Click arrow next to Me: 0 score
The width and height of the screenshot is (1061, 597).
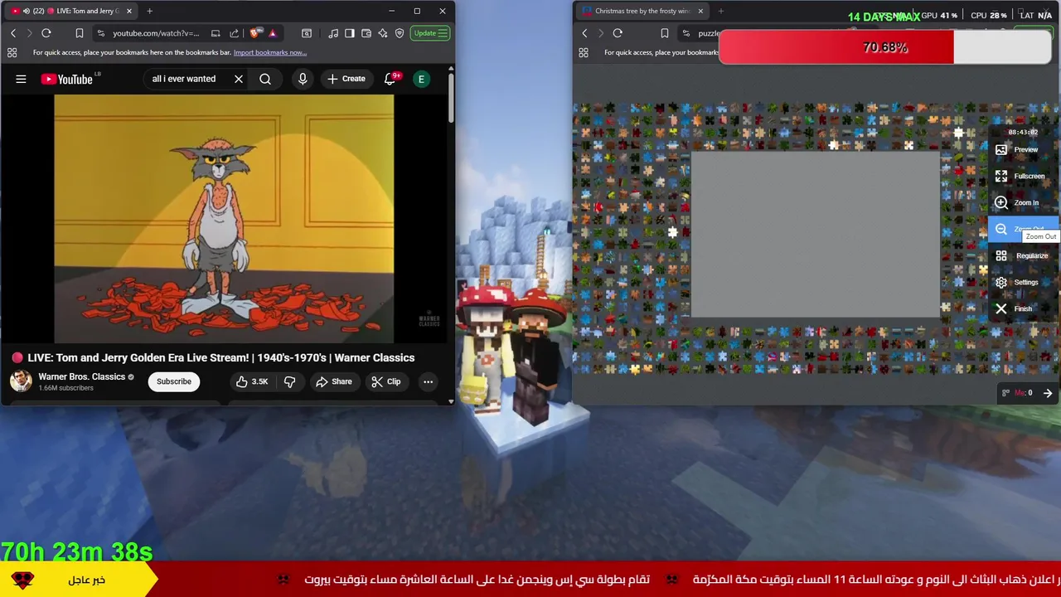[x=1048, y=393]
